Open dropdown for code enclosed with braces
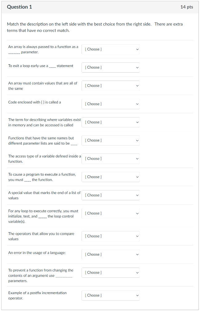 (x=111, y=104)
